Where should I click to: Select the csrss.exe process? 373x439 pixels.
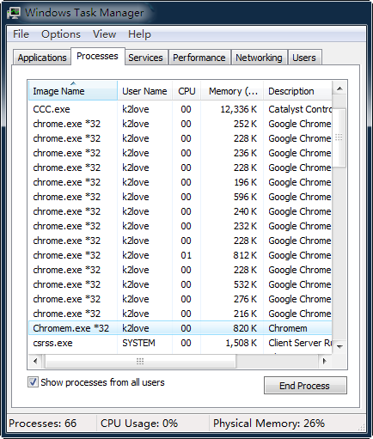(x=180, y=343)
